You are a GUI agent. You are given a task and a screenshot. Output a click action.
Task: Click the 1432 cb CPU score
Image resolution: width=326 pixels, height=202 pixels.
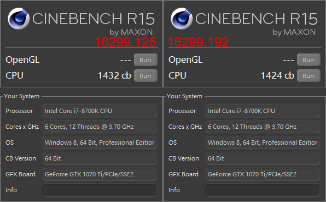114,75
